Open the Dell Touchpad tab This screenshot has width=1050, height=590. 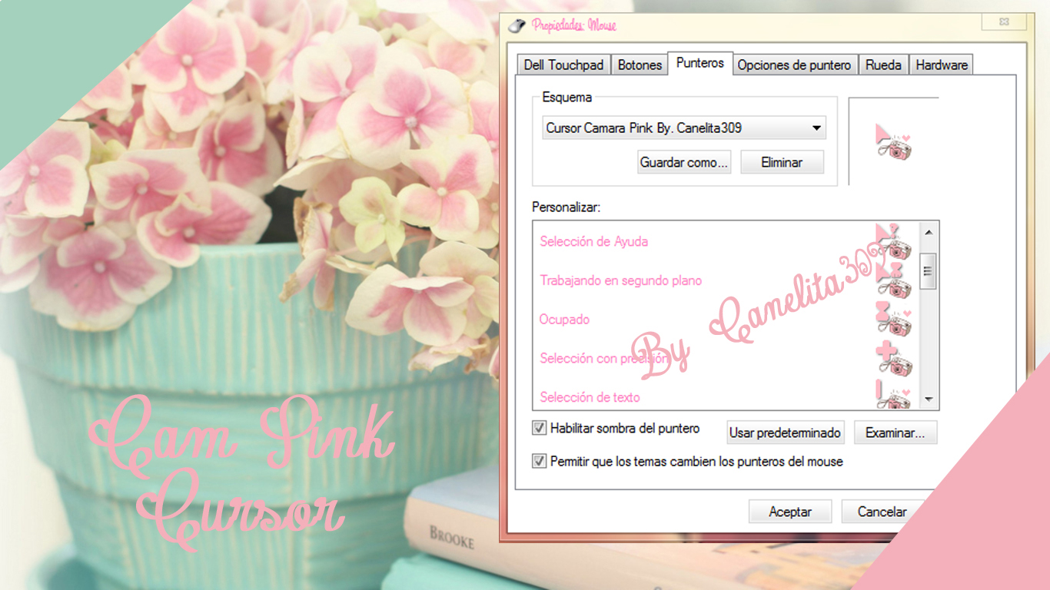pos(563,65)
